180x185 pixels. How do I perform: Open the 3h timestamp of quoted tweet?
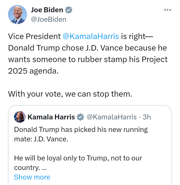pyautogui.click(x=147, y=117)
